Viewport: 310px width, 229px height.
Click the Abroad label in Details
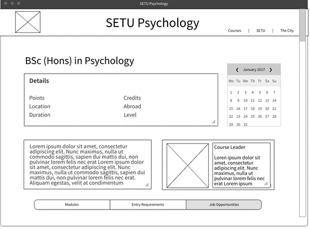tap(132, 107)
